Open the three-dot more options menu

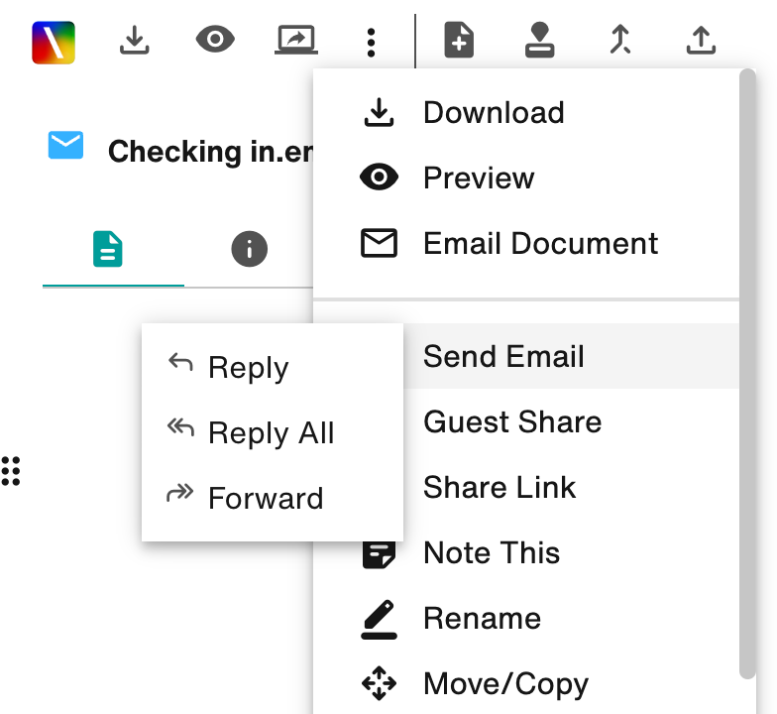pos(371,43)
